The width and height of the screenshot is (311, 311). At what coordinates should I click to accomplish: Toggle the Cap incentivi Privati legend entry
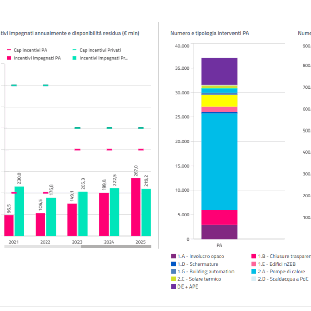[x=97, y=50]
